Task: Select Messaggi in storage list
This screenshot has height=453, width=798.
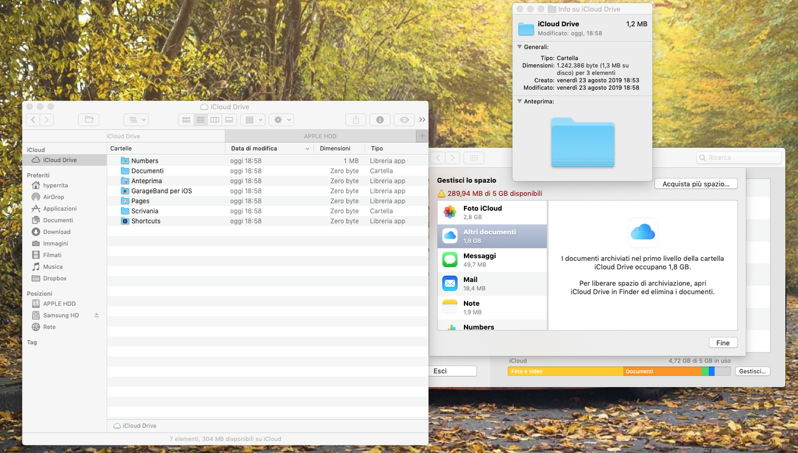Action: [x=492, y=260]
